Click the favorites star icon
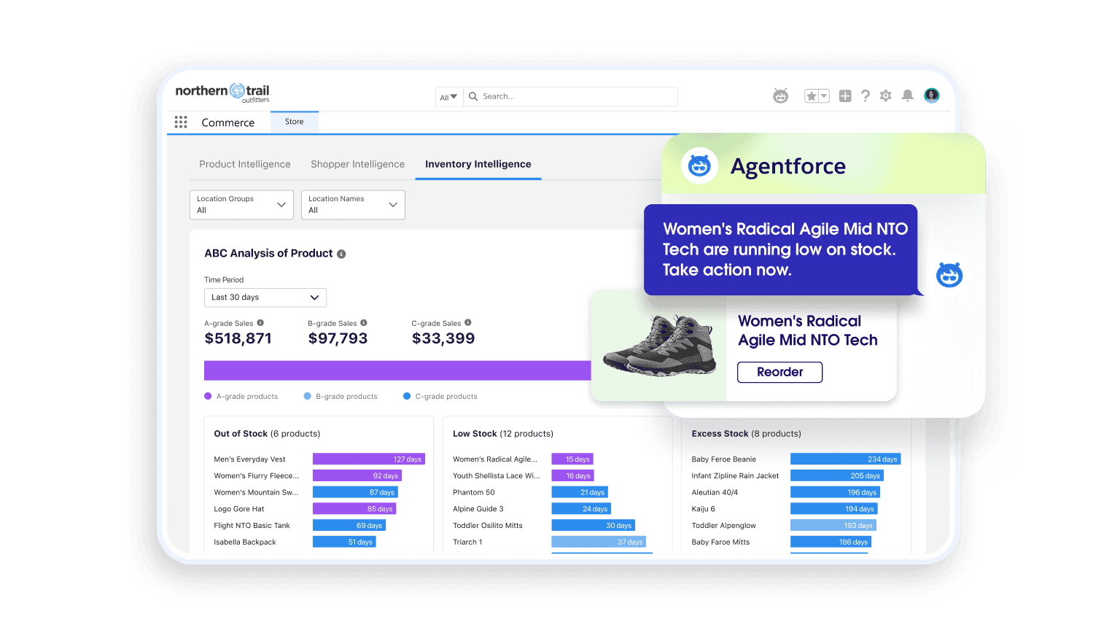1120x630 pixels. (812, 96)
